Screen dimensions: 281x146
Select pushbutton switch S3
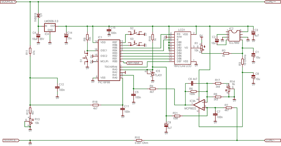[134, 44]
